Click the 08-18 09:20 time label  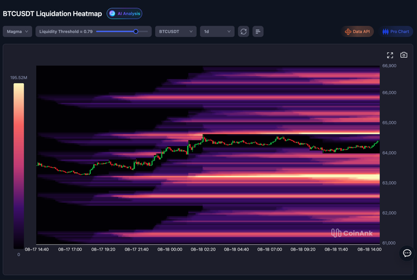point(303,249)
